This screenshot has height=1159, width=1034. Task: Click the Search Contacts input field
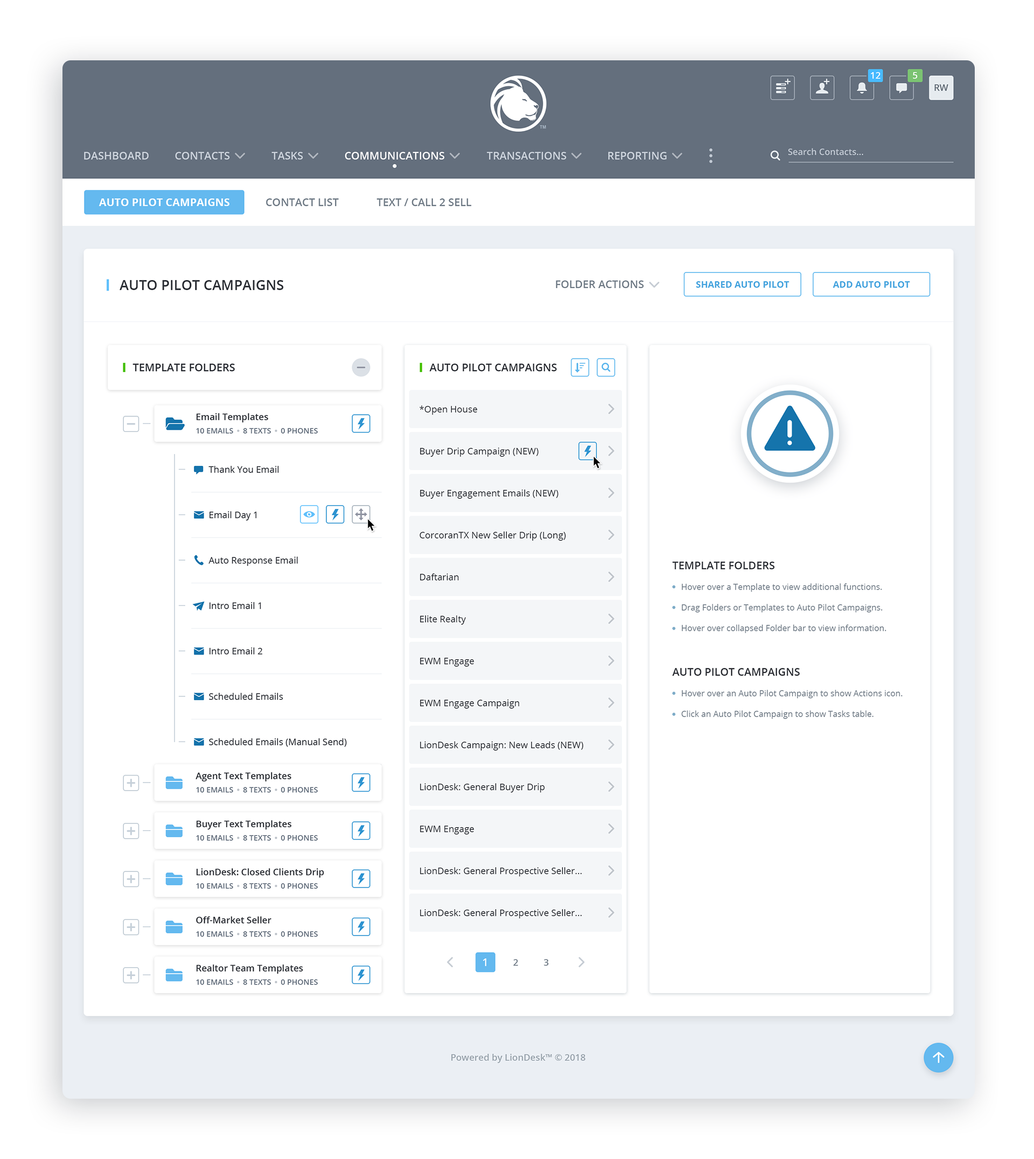click(x=869, y=152)
